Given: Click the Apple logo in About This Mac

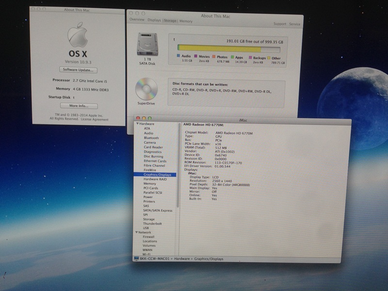Looking at the screenshot, I should pyautogui.click(x=78, y=34).
